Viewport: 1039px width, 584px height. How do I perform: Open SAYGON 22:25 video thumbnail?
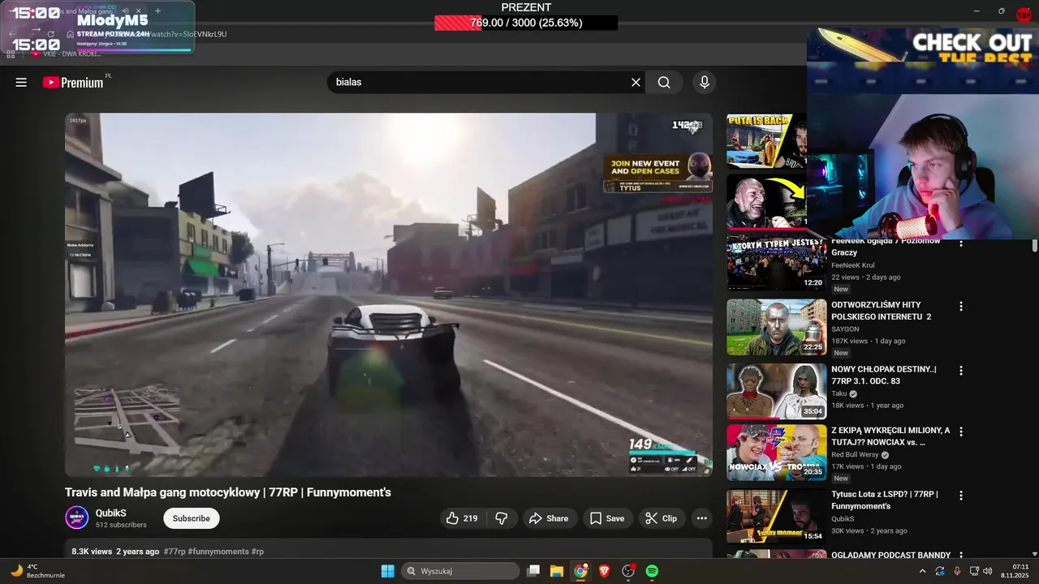(776, 327)
